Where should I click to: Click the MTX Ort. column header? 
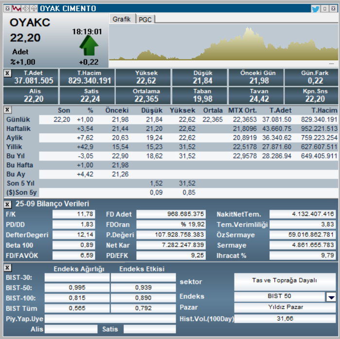242,110
